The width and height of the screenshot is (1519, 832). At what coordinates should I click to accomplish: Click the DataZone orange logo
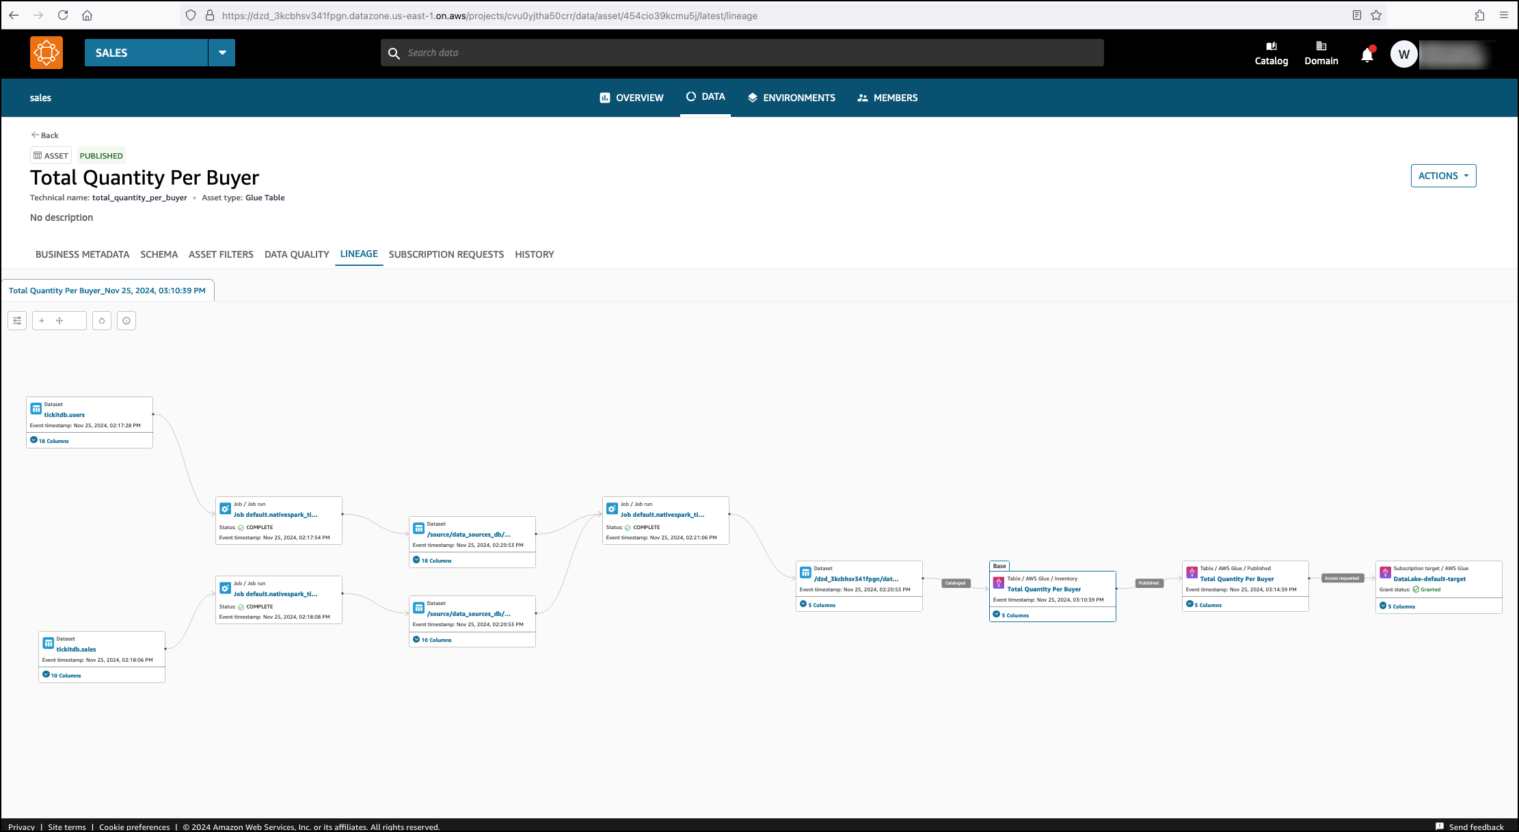click(46, 53)
